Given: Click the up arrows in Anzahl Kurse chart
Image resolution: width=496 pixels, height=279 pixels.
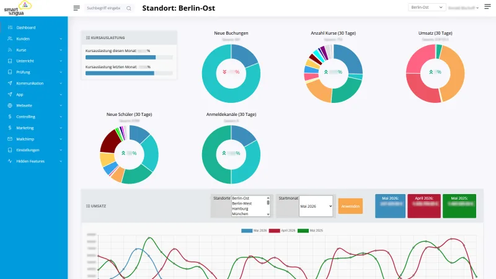Looking at the screenshot, I should point(326,72).
